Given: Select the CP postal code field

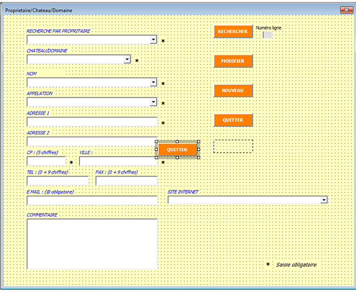Looking at the screenshot, I should click(x=46, y=161).
